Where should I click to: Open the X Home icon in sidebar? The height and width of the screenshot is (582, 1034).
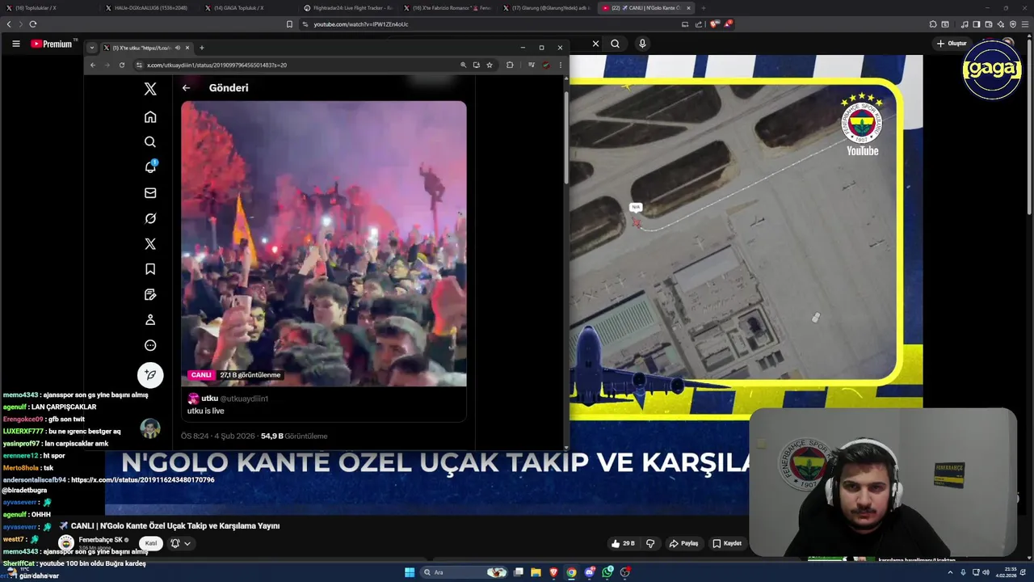tap(150, 117)
